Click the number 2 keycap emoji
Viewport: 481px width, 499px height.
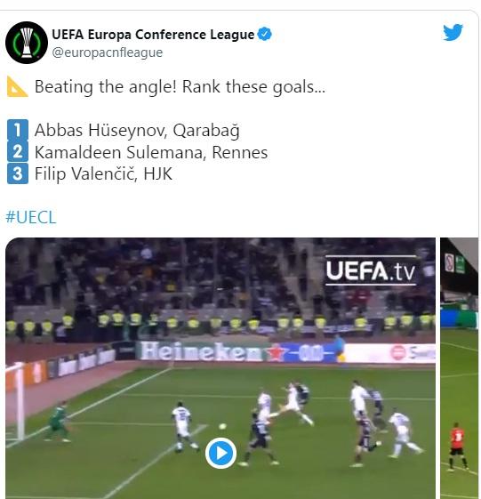[18, 152]
